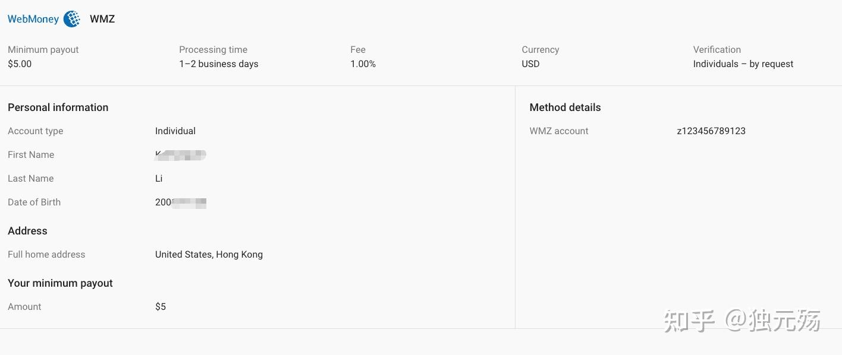Select the WMZ method title
The width and height of the screenshot is (842, 355).
pyautogui.click(x=102, y=19)
